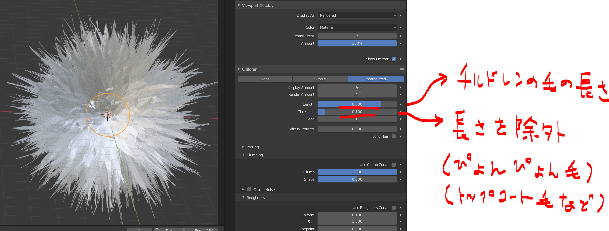Expand the Parting subpanel
609x231 pixels.
pyautogui.click(x=243, y=147)
